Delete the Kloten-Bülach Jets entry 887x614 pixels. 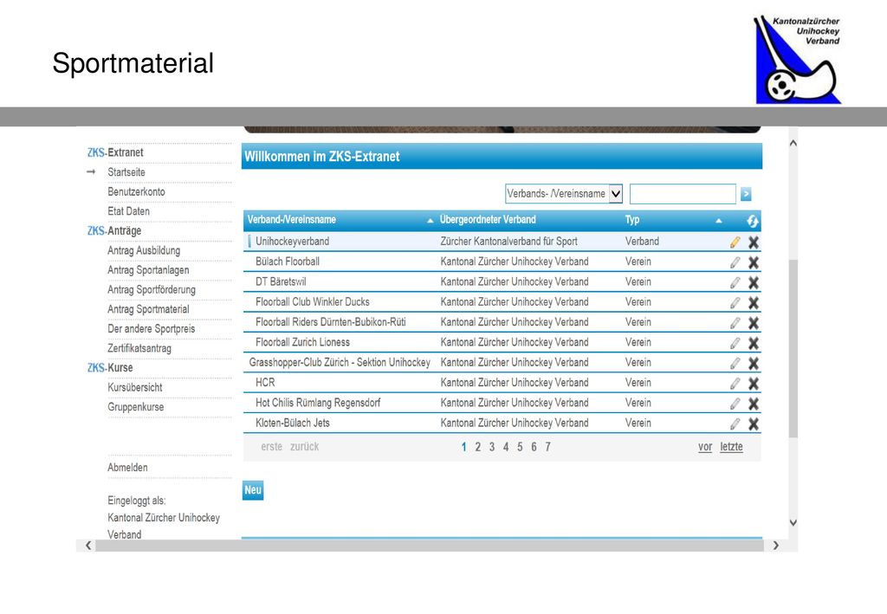pos(754,423)
